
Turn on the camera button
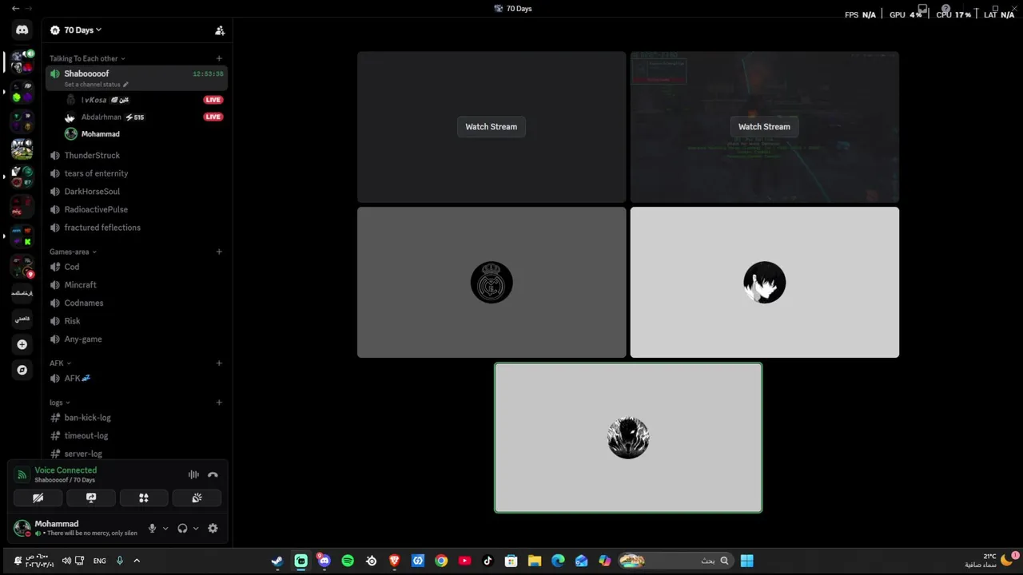(x=38, y=498)
